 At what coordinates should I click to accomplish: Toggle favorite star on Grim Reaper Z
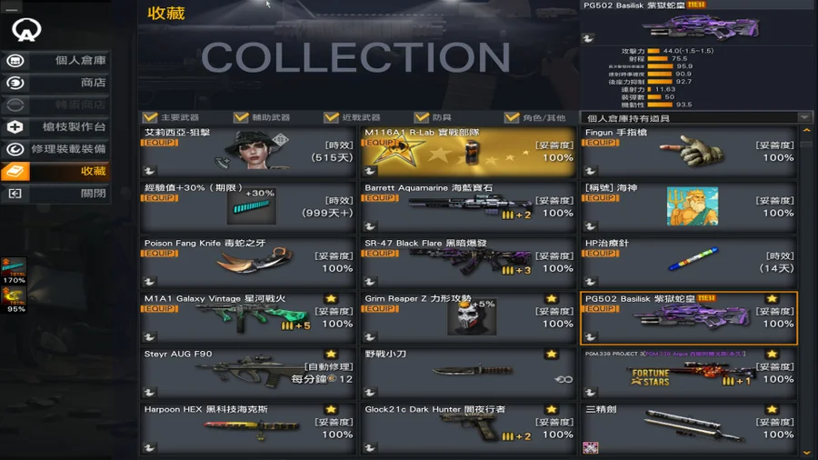[x=552, y=299]
